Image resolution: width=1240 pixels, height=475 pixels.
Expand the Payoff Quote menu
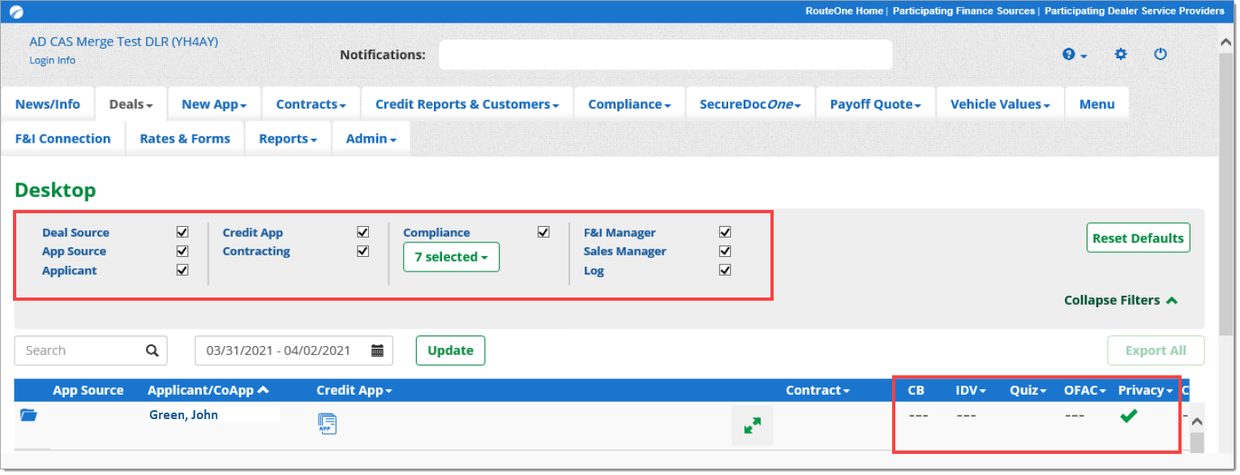[876, 104]
